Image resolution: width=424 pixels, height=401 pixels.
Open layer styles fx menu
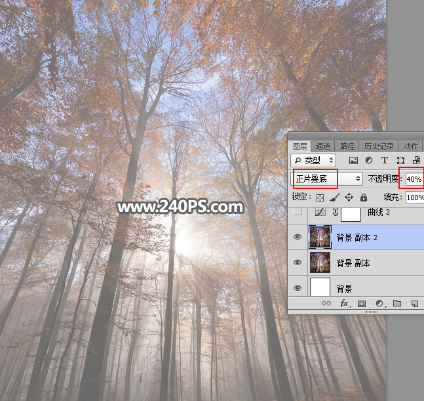(345, 303)
